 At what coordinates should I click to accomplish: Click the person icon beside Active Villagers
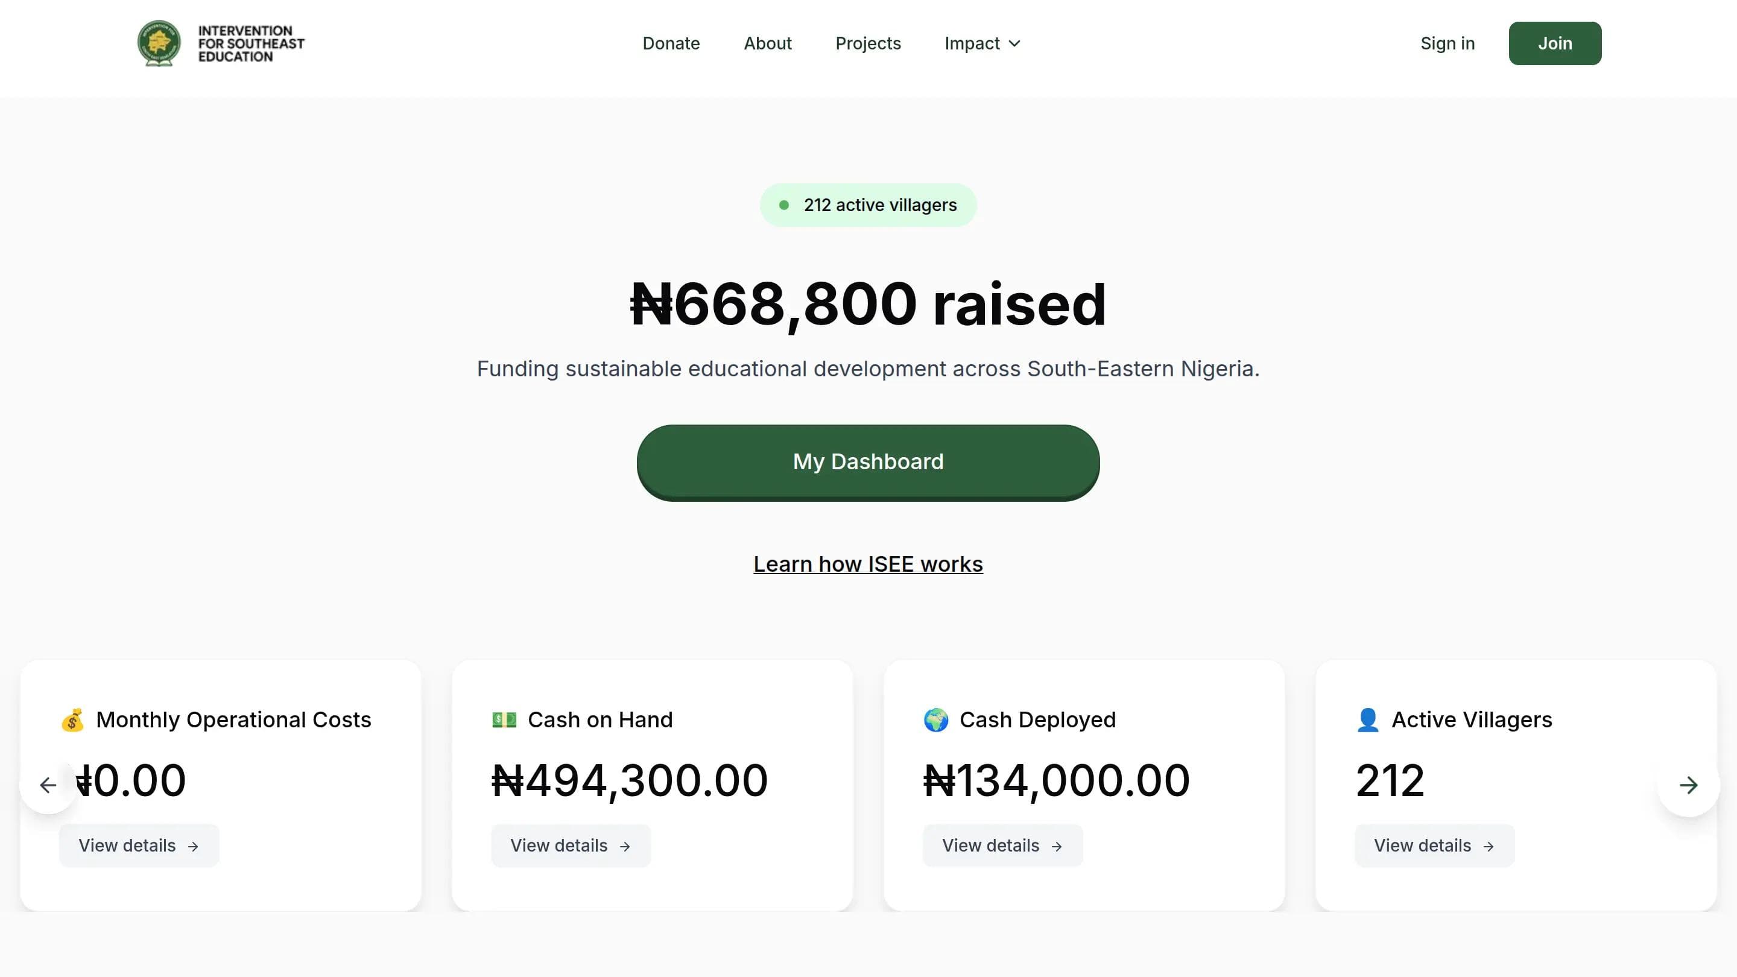(1367, 720)
